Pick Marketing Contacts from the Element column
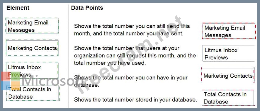The image size is (260, 111). (32, 48)
